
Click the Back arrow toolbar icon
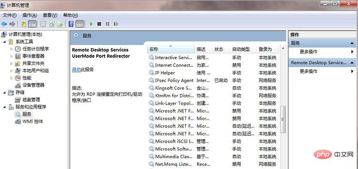coord(4,24)
